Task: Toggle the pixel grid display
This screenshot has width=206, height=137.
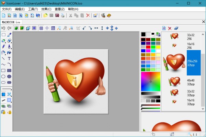Action: 41,28
